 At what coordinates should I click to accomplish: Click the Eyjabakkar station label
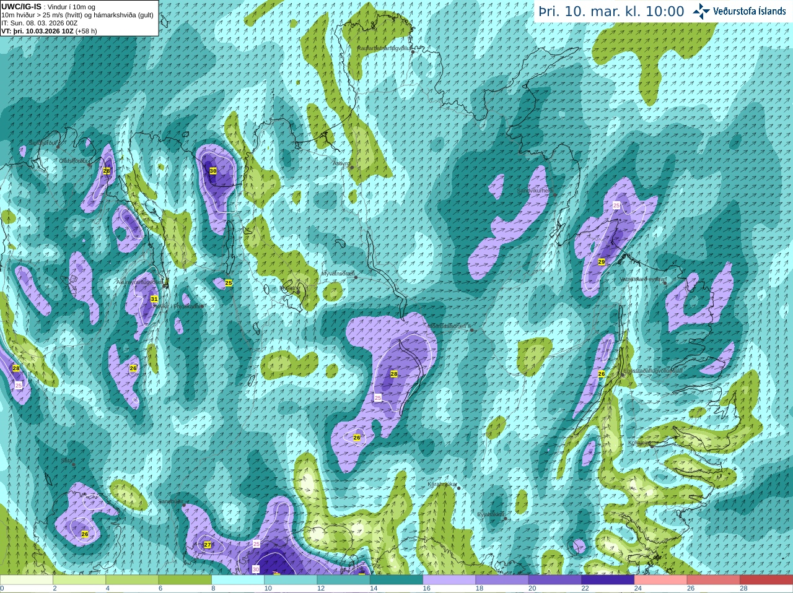[490, 514]
